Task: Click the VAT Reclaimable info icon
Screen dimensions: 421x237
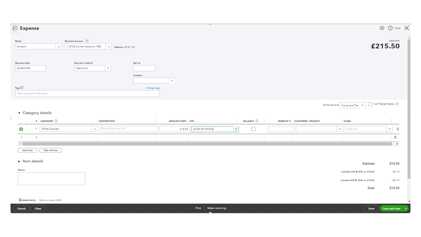Action: (x=397, y=104)
